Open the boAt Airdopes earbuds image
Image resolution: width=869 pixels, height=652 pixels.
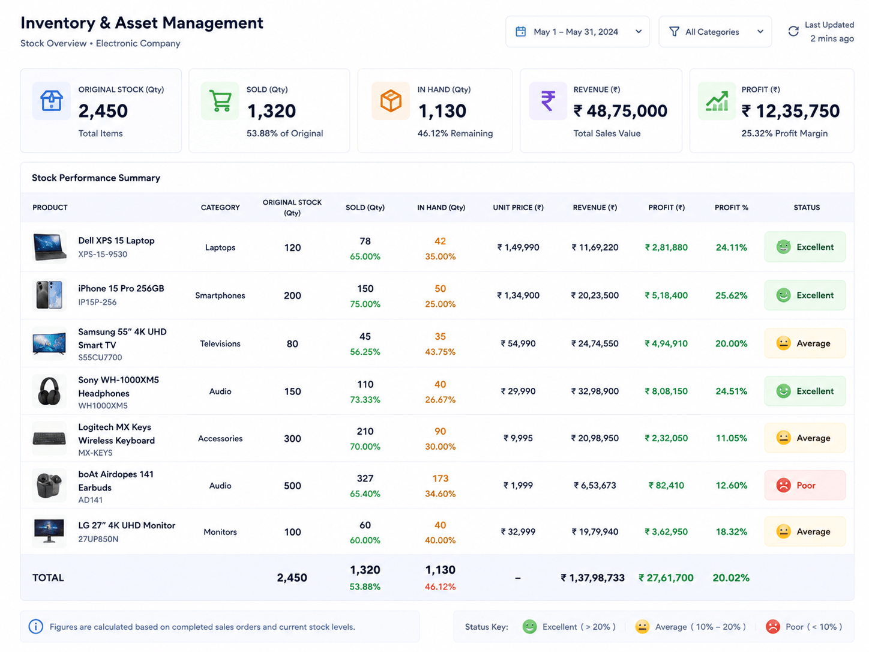click(49, 485)
